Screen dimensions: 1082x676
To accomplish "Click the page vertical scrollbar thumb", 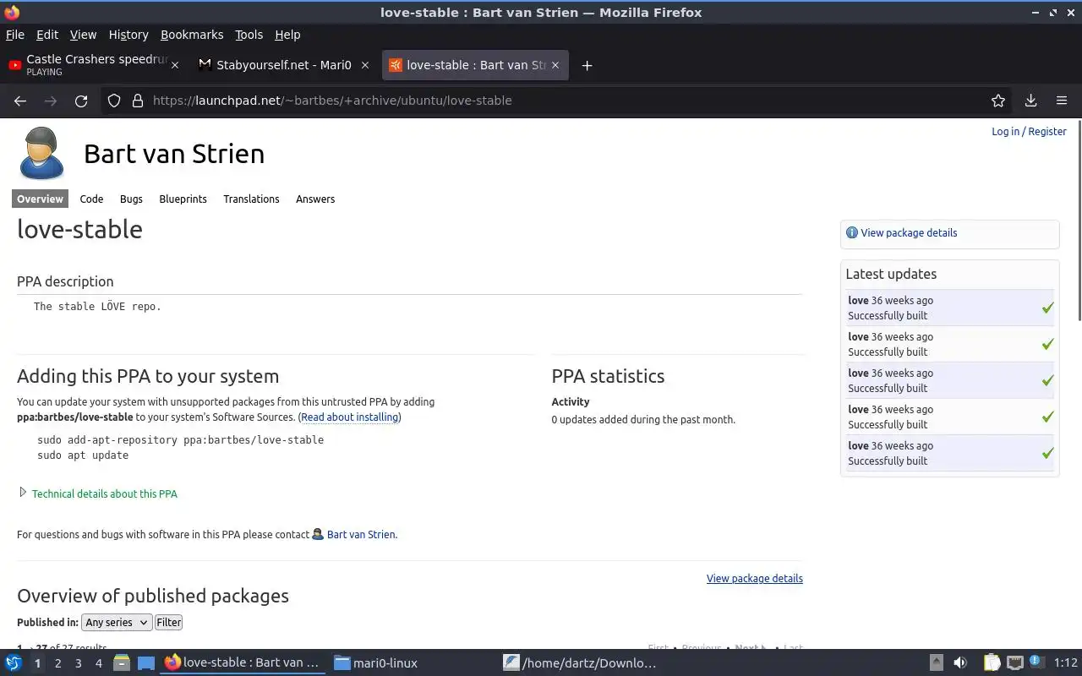I will tap(1078, 221).
